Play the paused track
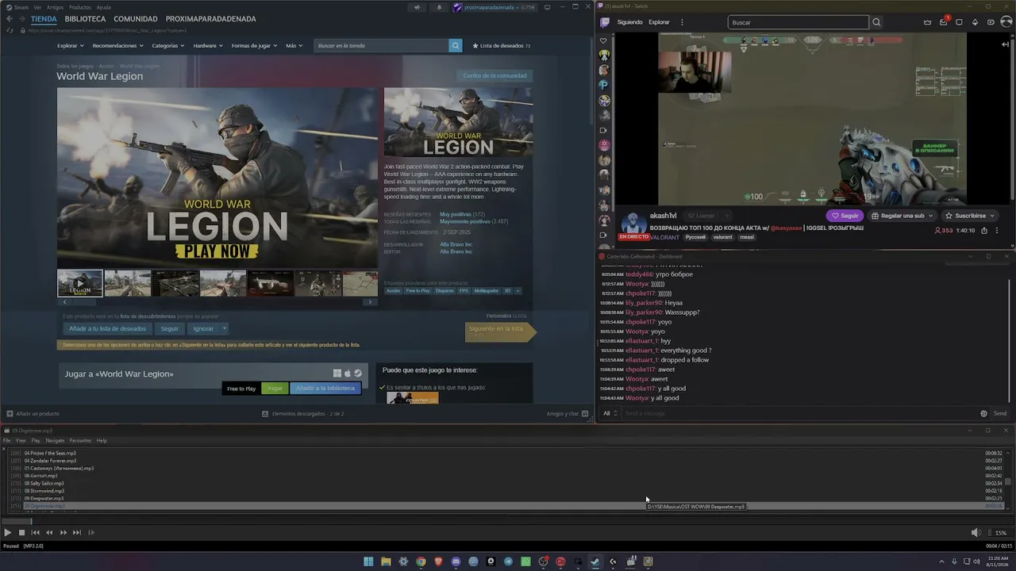 click(8, 533)
